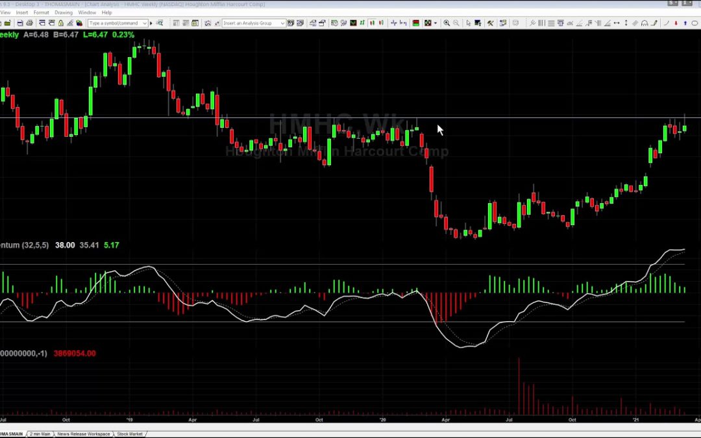Switch to the 2 min Main workspace tab
701x438 pixels.
[40, 434]
